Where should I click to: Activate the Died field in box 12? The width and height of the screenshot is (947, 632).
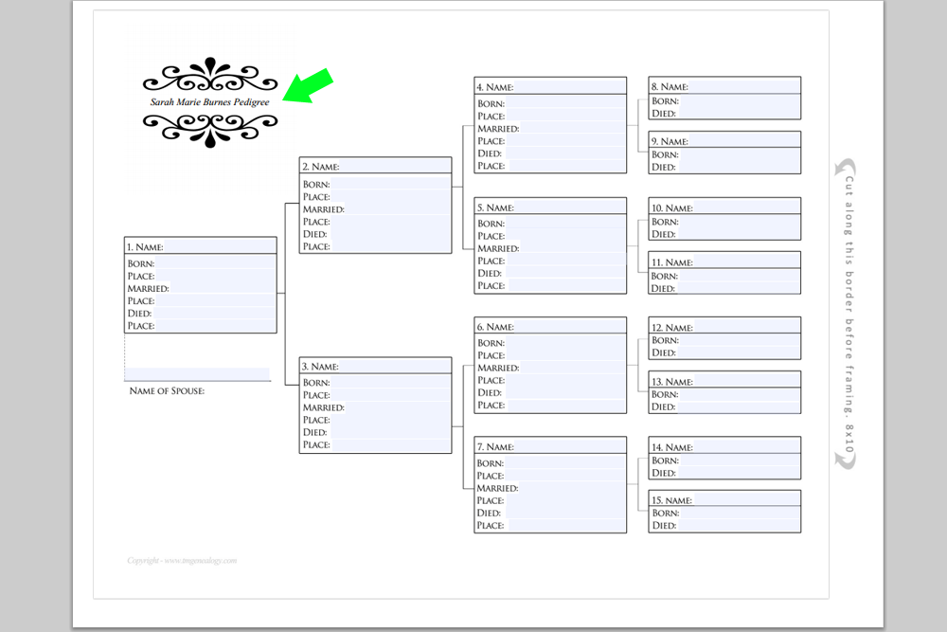pos(738,352)
